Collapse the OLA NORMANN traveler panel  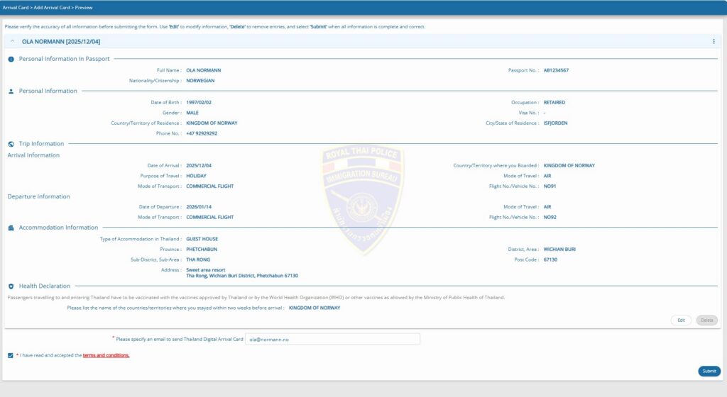coord(12,42)
